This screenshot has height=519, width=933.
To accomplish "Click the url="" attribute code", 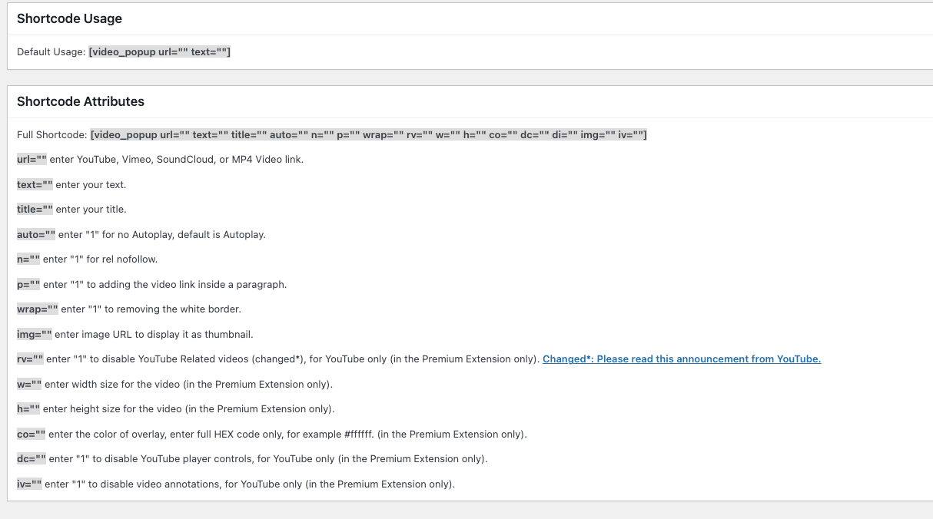I will coord(32,159).
